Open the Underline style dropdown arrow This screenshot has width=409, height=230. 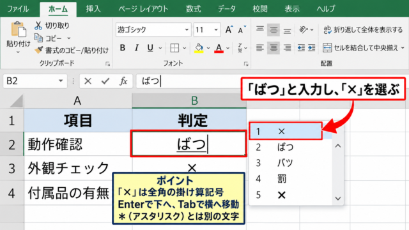click(x=160, y=49)
